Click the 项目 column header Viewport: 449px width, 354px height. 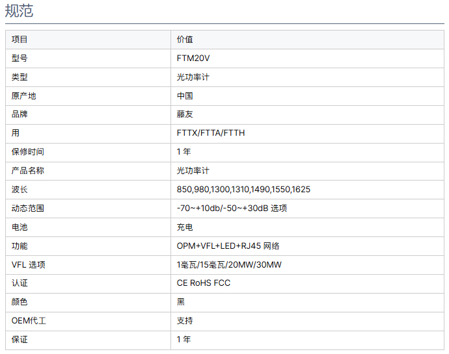[20, 40]
